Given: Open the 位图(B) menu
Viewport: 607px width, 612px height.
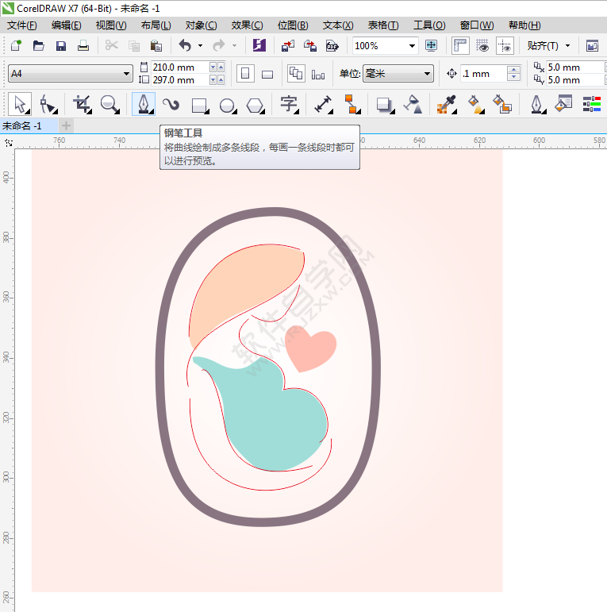Looking at the screenshot, I should pyautogui.click(x=293, y=25).
